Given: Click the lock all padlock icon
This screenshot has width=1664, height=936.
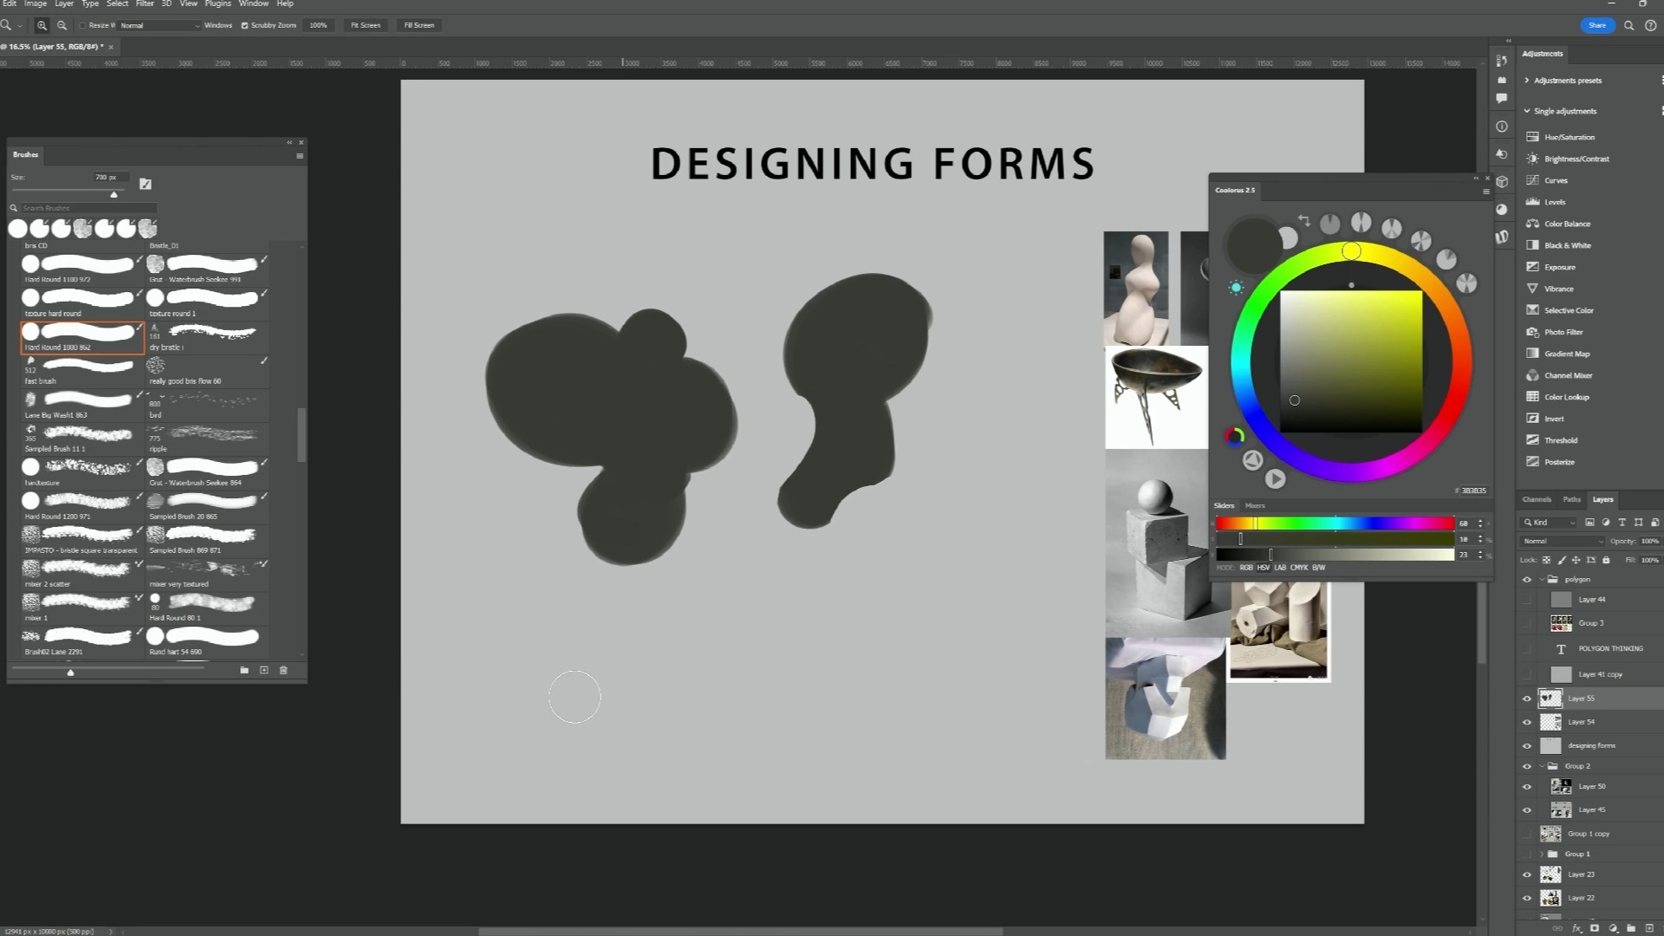Looking at the screenshot, I should 1606,560.
